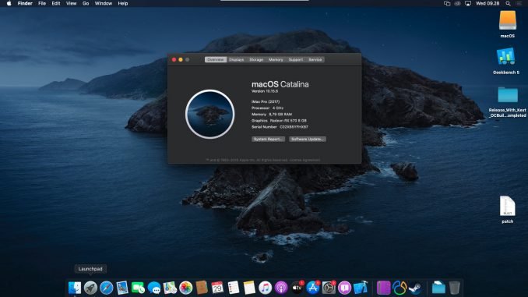Open the blue-green swirl app in Dock
This screenshot has height=297, width=528.
[400, 288]
